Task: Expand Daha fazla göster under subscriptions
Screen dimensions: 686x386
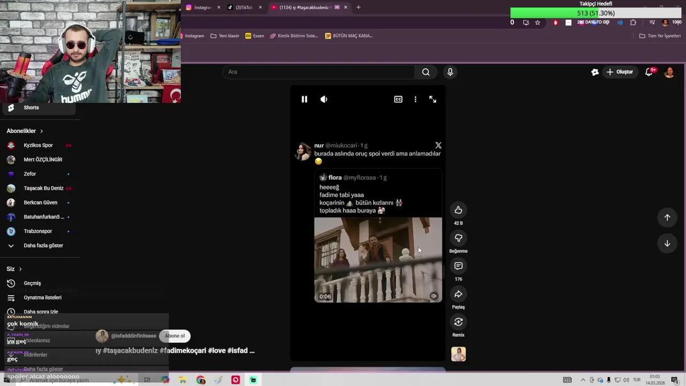Action: pos(39,246)
